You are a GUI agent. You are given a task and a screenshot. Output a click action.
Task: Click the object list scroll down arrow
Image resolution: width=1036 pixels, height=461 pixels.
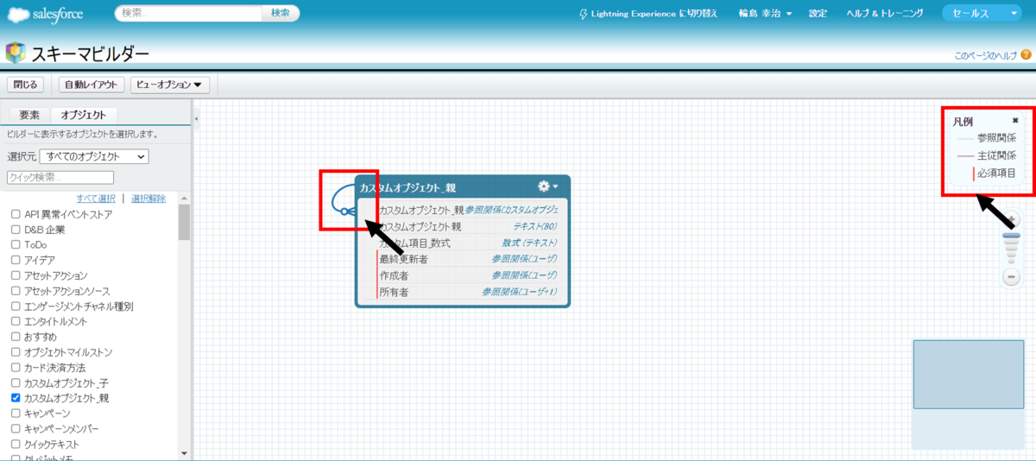point(184,453)
